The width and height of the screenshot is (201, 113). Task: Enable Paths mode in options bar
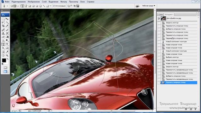point(15,6)
